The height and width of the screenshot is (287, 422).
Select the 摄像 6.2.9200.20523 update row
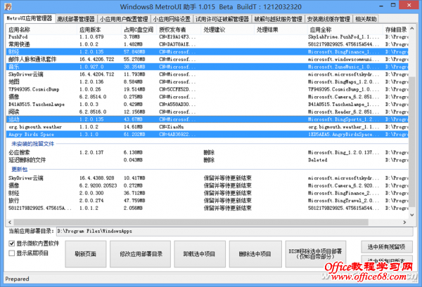207,185
